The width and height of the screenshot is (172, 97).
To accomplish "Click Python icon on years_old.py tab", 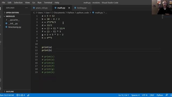I will point(34,8).
